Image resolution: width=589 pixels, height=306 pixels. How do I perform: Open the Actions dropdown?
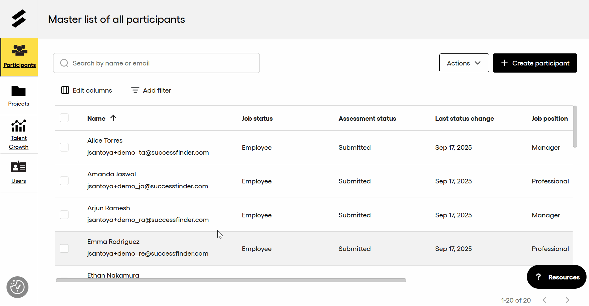click(x=464, y=63)
